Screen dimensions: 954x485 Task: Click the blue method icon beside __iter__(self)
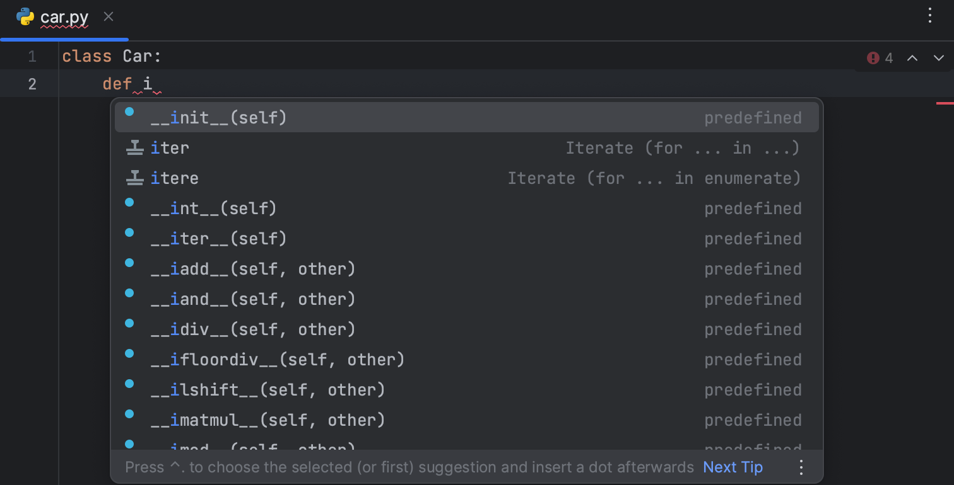pos(129,232)
